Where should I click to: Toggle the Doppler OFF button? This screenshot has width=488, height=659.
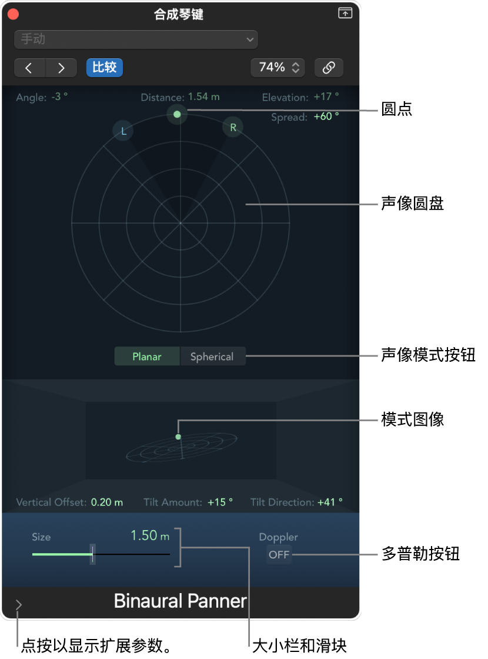coord(279,554)
